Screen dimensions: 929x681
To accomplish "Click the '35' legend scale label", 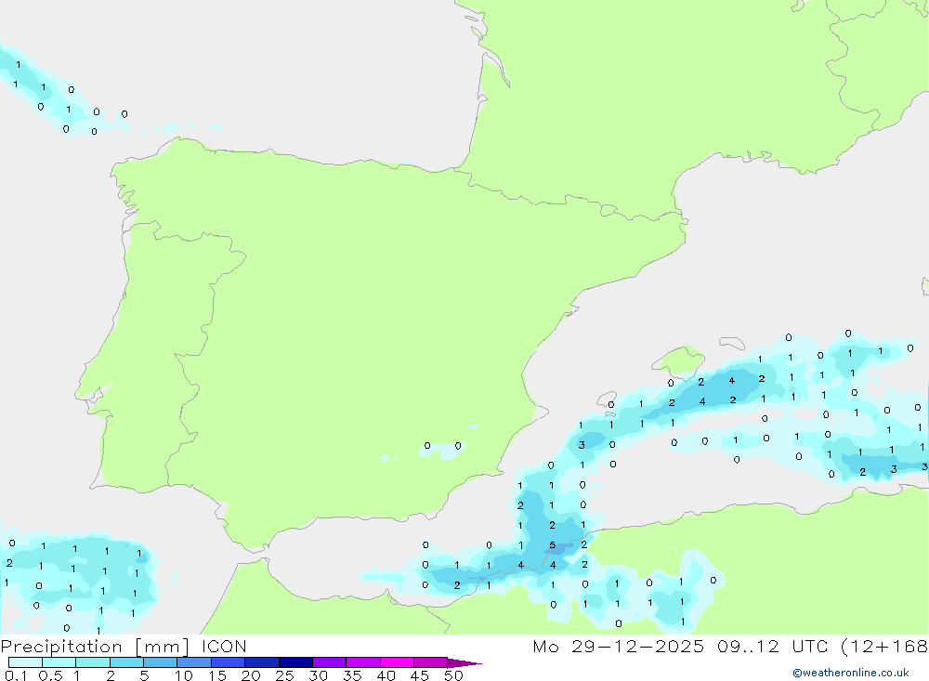I will 352,675.
